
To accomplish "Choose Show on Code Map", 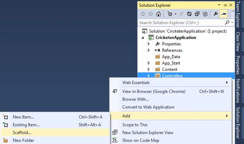I will tap(171, 140).
